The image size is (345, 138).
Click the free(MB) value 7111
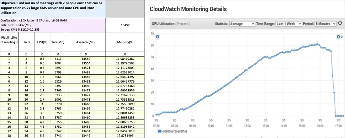point(58,59)
